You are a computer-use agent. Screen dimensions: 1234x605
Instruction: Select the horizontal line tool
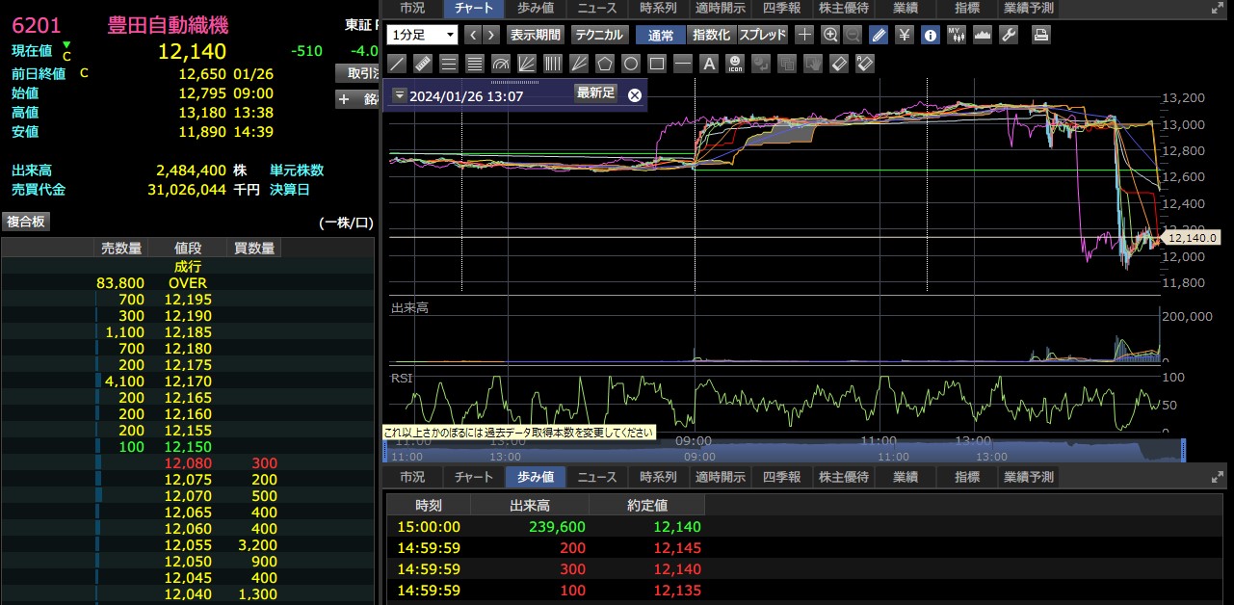[682, 64]
